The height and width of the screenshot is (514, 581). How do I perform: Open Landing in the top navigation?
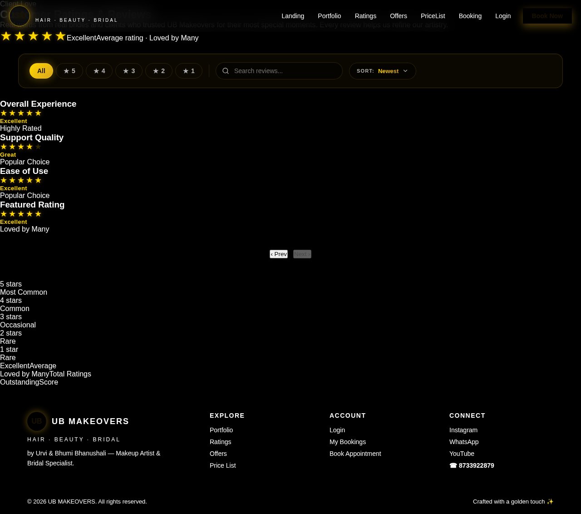coord(293,16)
